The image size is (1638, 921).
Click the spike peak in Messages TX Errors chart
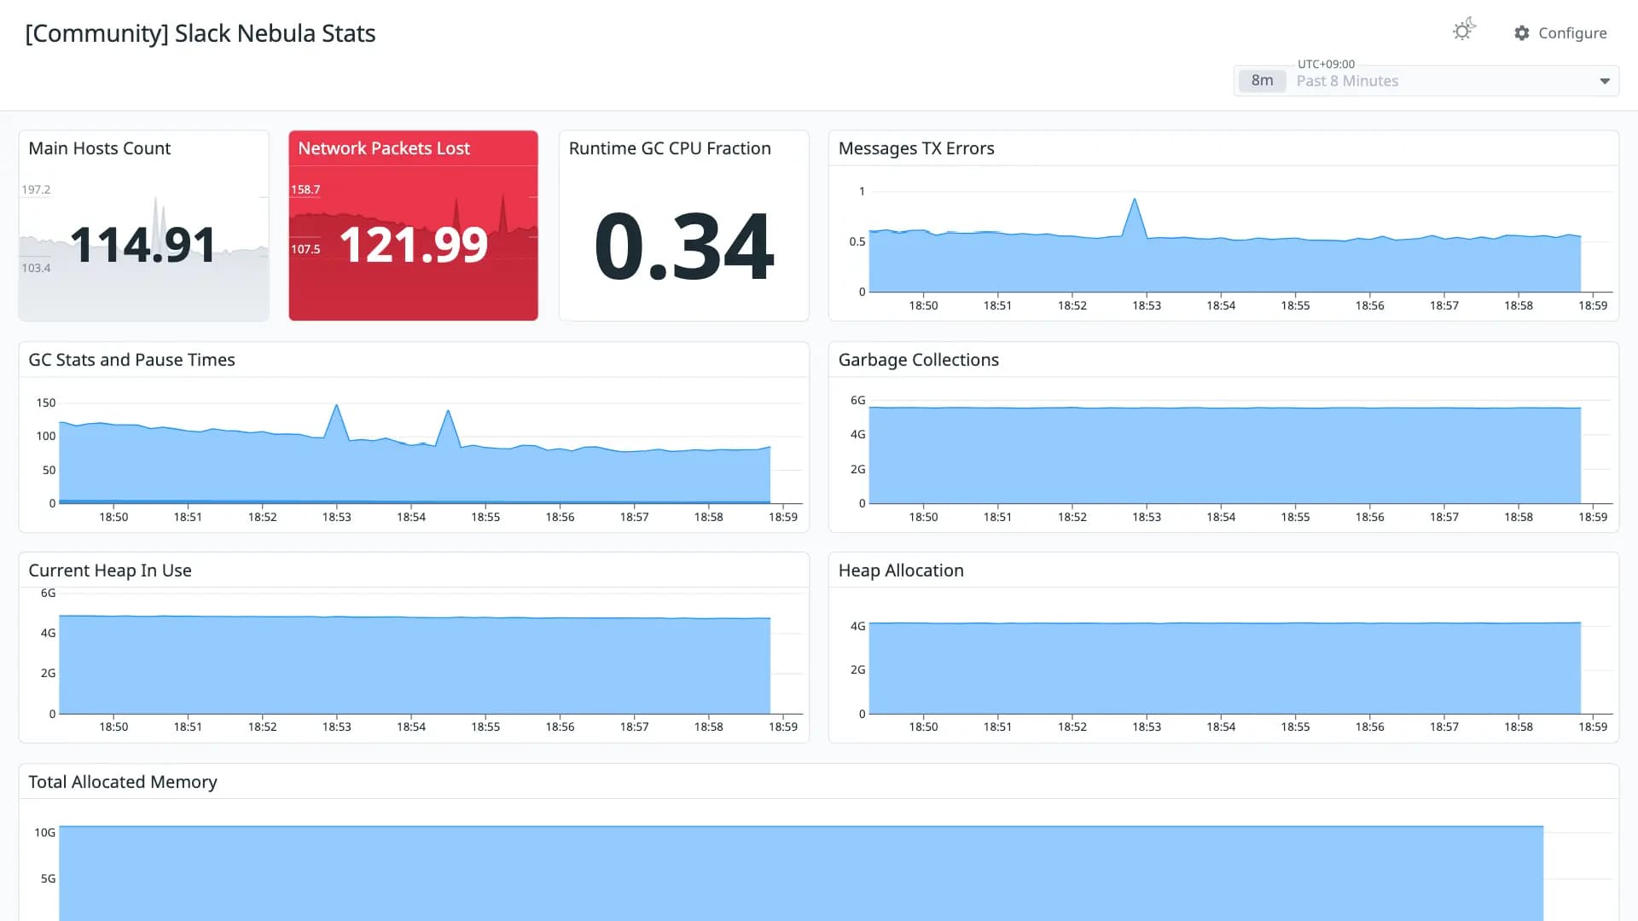tap(1135, 200)
